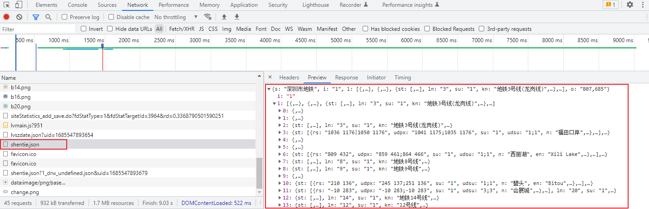Click the export HAR download icon
The height and width of the screenshot is (209, 649).
coord(236,17)
